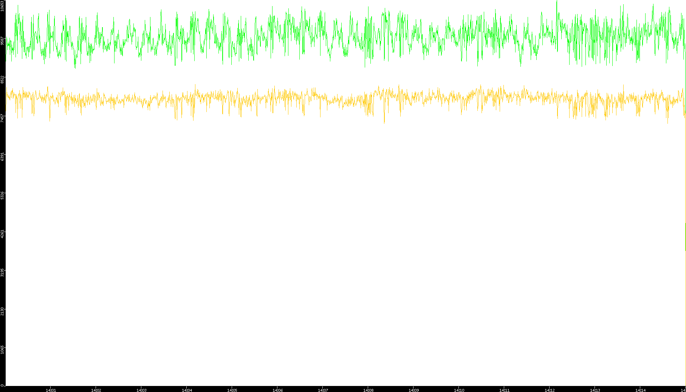Image resolution: width=686 pixels, height=392 pixels.
Task: Click the 14:03 time axis label
Action: 141,390
